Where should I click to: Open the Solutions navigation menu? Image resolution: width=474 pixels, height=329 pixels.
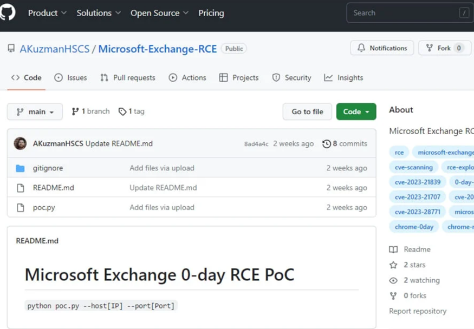99,13
